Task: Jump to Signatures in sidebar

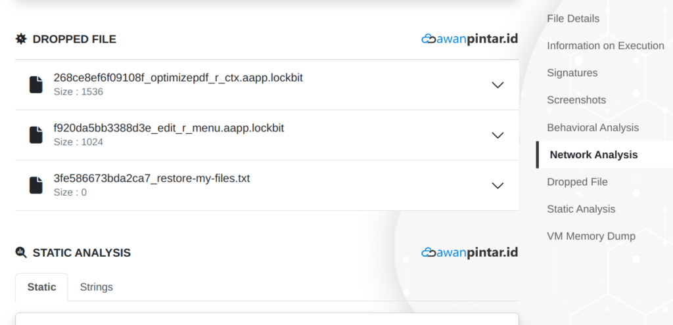Action: click(572, 72)
